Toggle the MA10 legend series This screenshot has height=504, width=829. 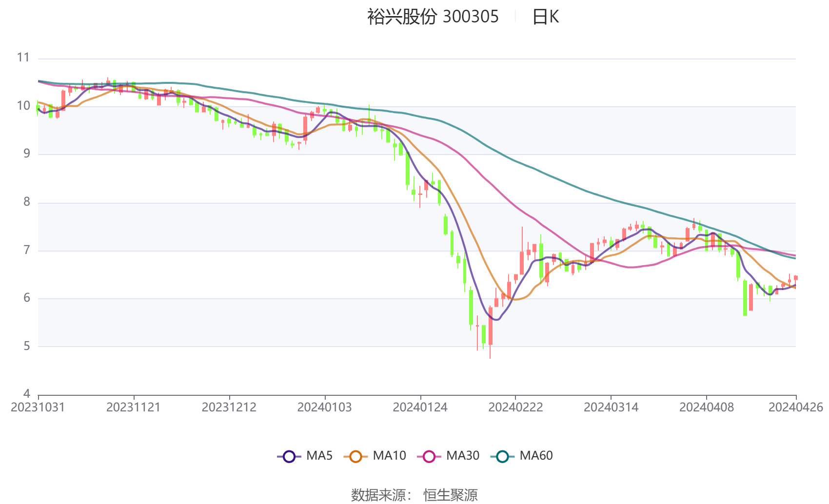pos(375,456)
